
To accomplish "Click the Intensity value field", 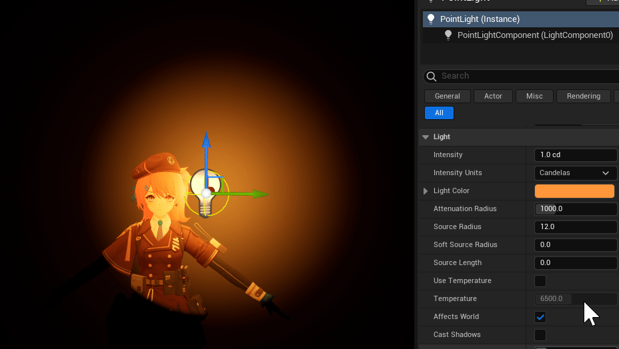I will point(575,155).
